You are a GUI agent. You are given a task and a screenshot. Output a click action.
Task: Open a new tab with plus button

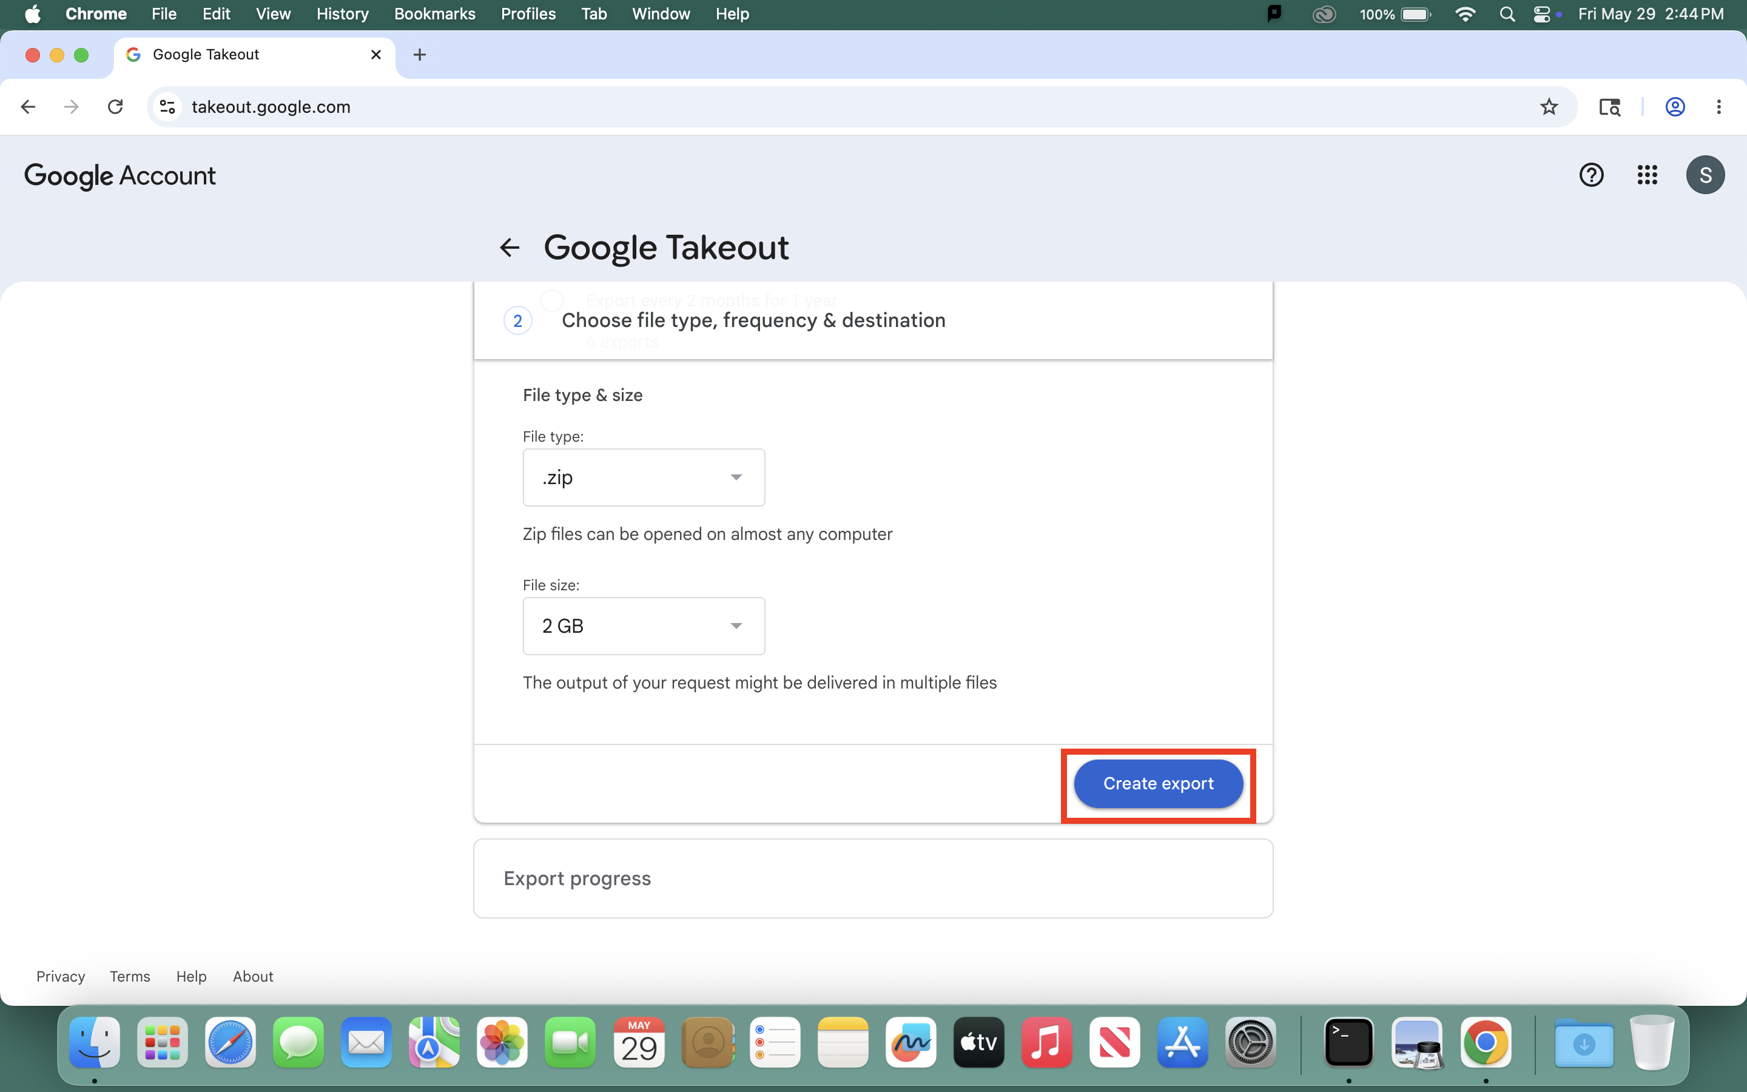click(x=419, y=55)
